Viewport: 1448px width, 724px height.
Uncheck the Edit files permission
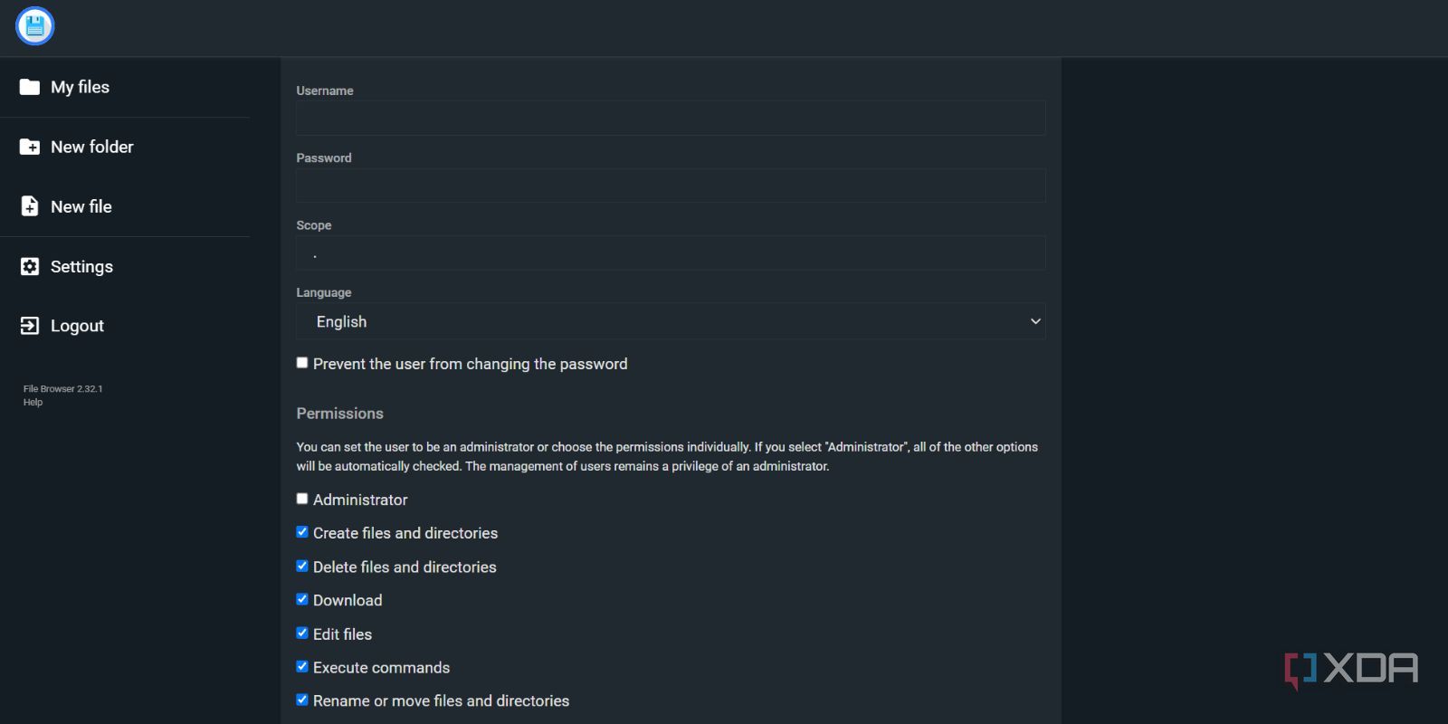coord(302,633)
